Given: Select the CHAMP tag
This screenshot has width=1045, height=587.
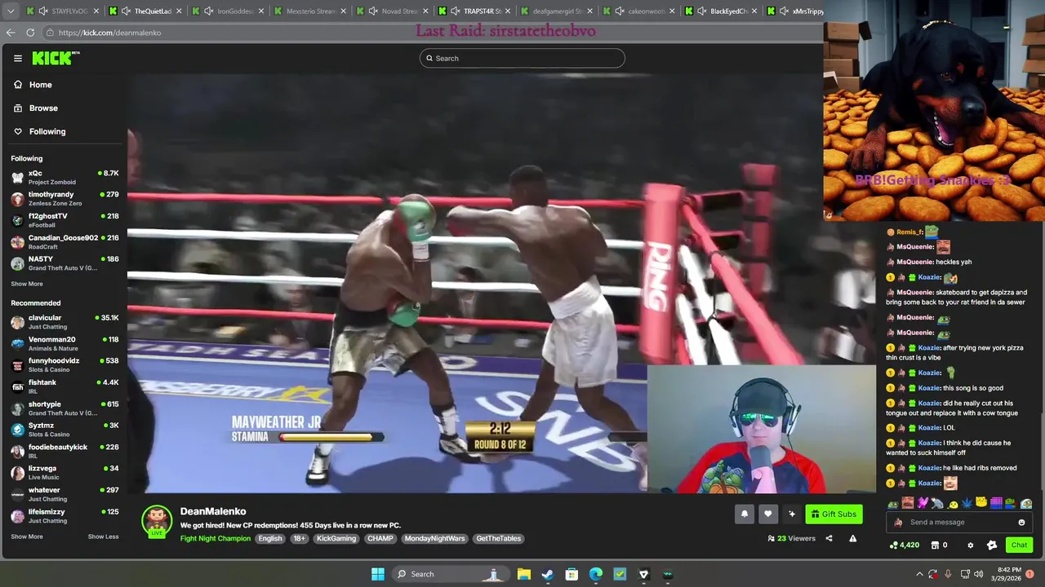Looking at the screenshot, I should coord(380,538).
